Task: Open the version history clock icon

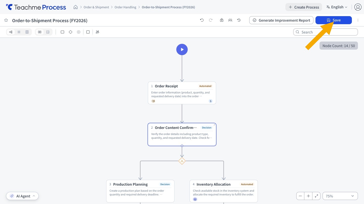Action: 239,20
